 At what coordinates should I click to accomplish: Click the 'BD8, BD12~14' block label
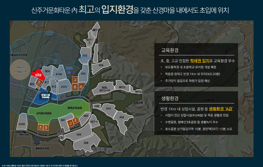click(104, 89)
